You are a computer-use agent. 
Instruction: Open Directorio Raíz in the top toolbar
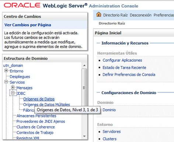click(x=115, y=15)
